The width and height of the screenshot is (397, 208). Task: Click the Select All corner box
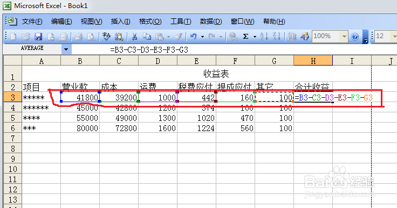coord(12,61)
